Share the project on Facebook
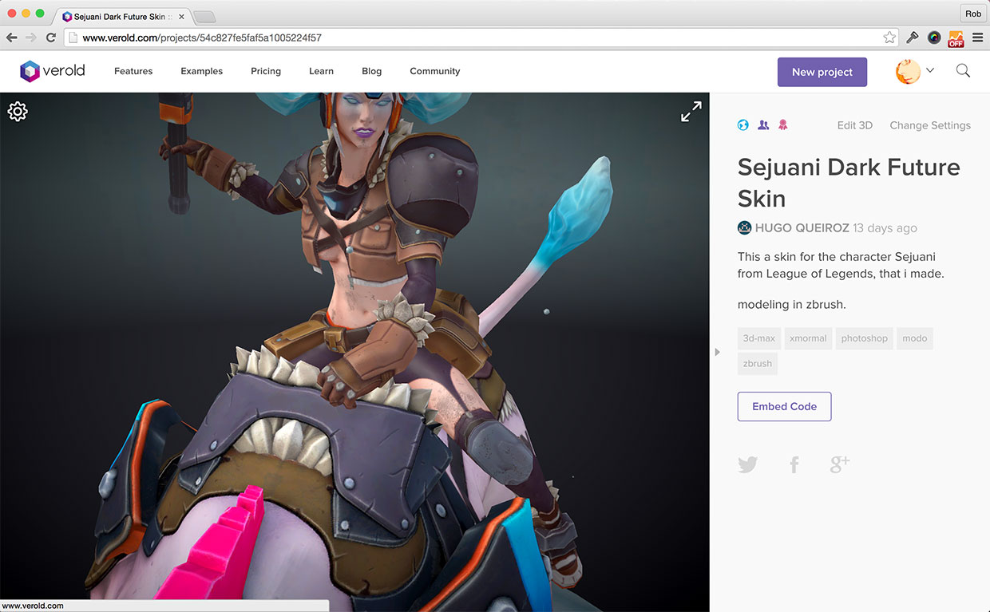Screen dimensions: 990x612 794,464
